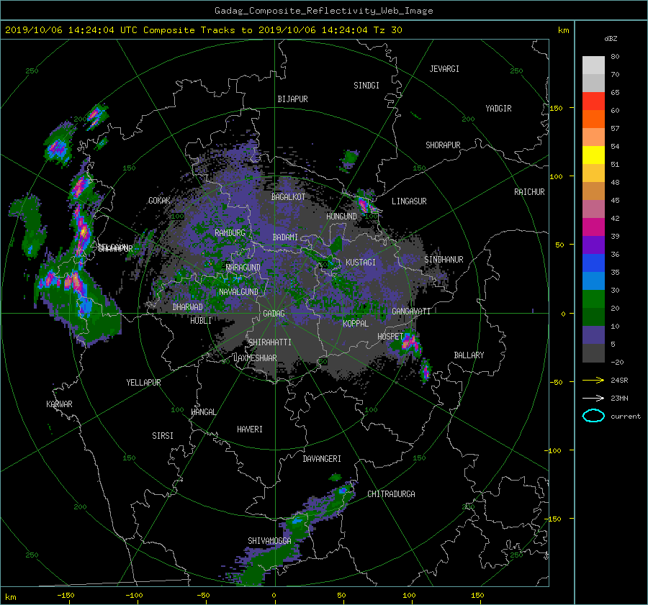Click the BIJAPUR city label

tap(292, 99)
